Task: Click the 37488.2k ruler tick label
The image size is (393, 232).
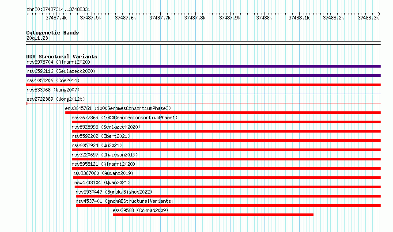Action: pos(333,18)
